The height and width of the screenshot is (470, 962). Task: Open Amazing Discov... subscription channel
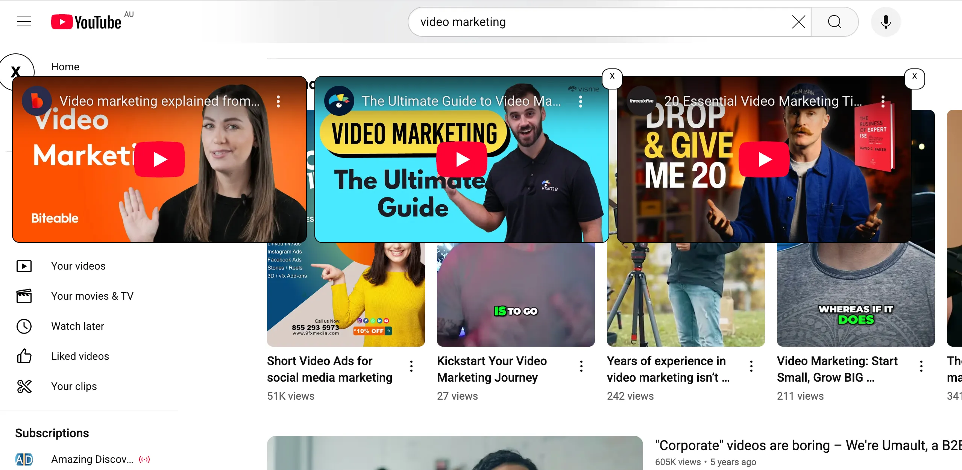click(92, 459)
